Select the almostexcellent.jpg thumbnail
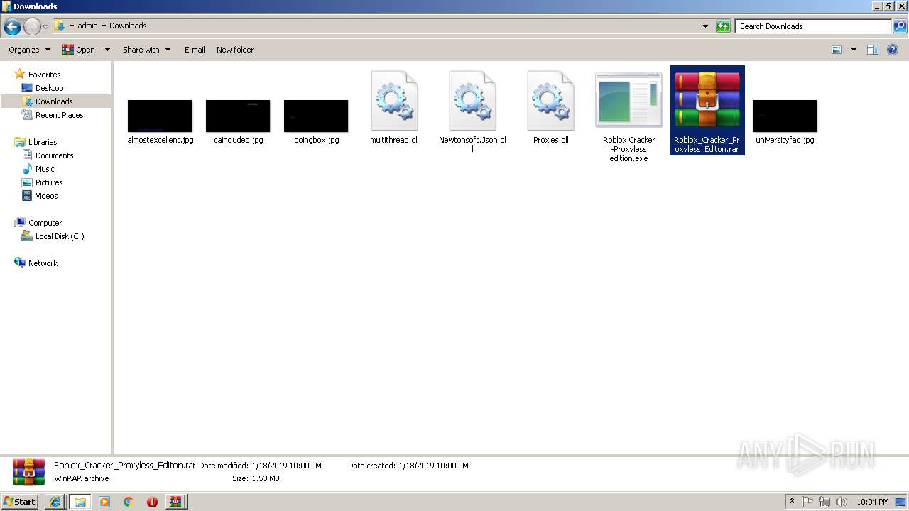 pos(160,116)
